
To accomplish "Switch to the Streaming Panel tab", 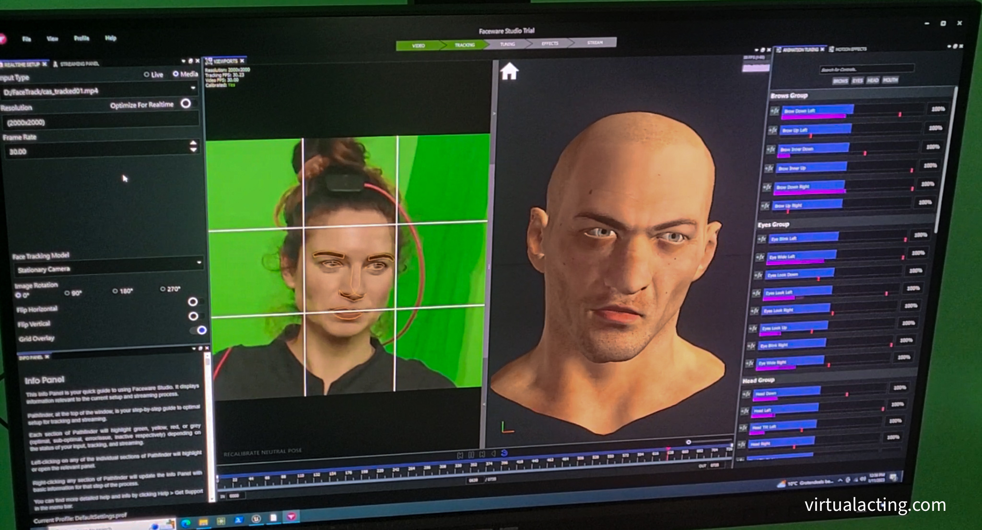I will point(76,64).
